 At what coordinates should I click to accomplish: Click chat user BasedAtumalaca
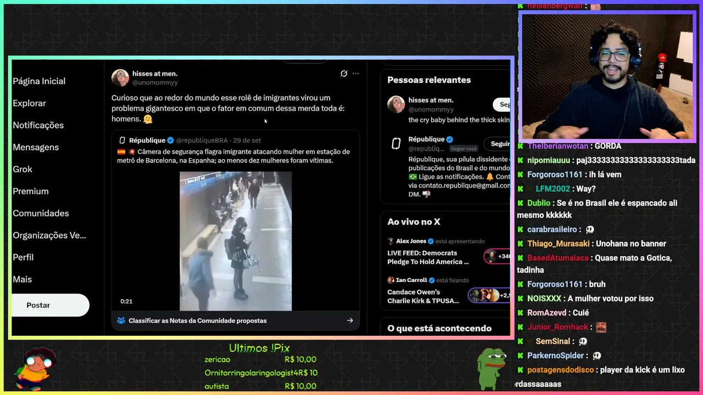pos(558,258)
